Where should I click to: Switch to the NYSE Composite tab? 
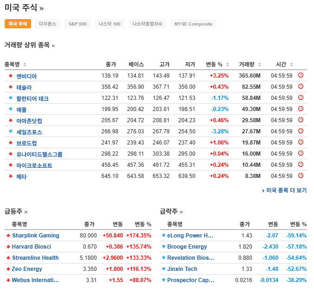point(193,24)
